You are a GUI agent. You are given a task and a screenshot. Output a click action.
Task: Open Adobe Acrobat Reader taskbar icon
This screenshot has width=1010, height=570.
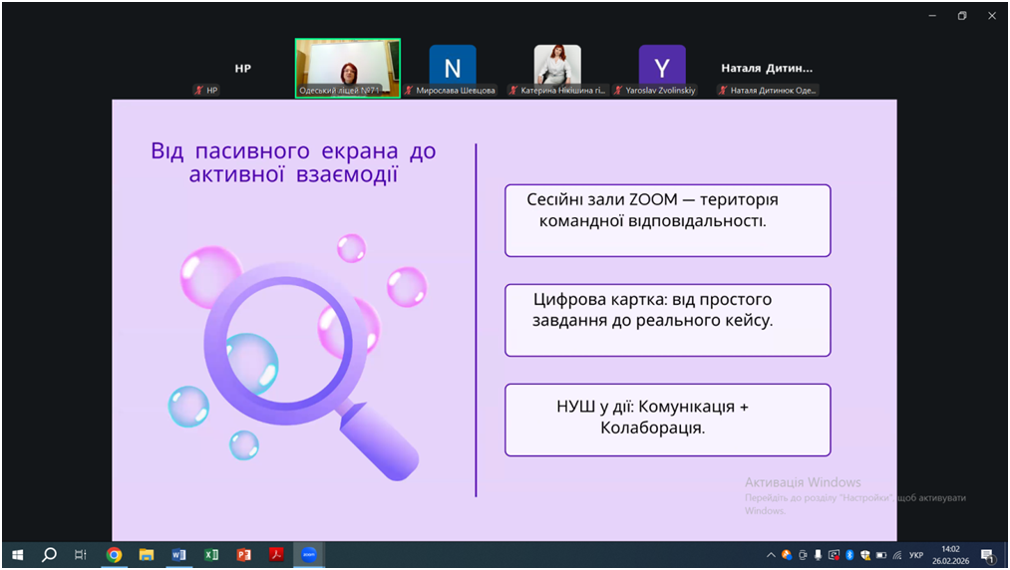276,555
